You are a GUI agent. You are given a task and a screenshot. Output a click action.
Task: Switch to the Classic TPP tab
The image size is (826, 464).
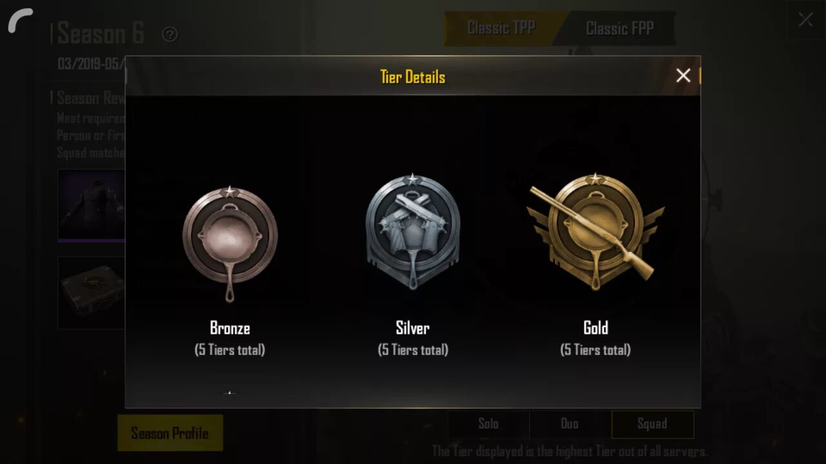pos(501,28)
